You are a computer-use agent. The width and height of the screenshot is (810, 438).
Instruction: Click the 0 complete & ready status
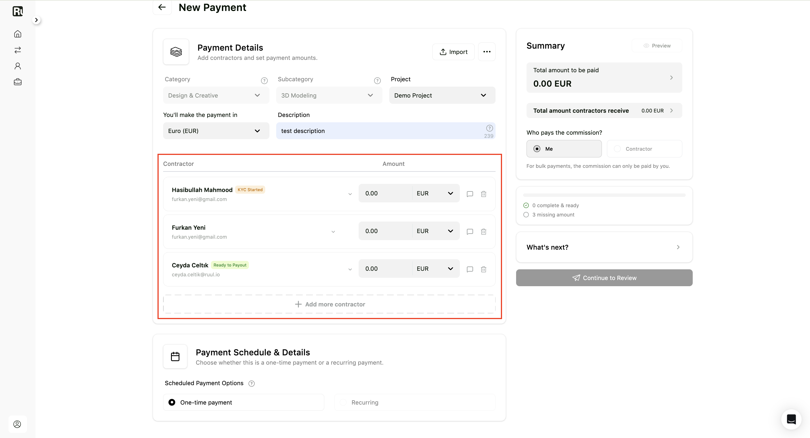551,205
